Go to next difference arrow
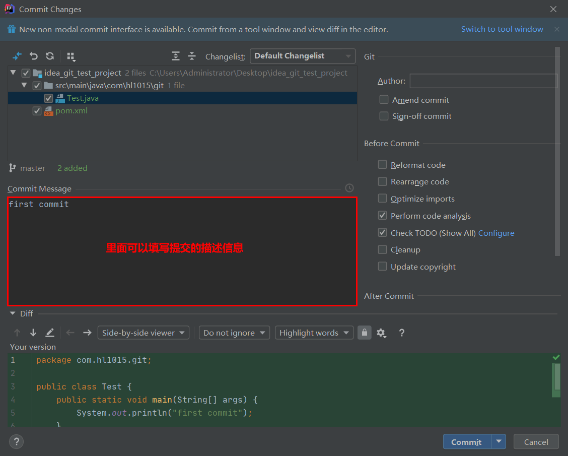Image resolution: width=568 pixels, height=456 pixels. click(33, 333)
